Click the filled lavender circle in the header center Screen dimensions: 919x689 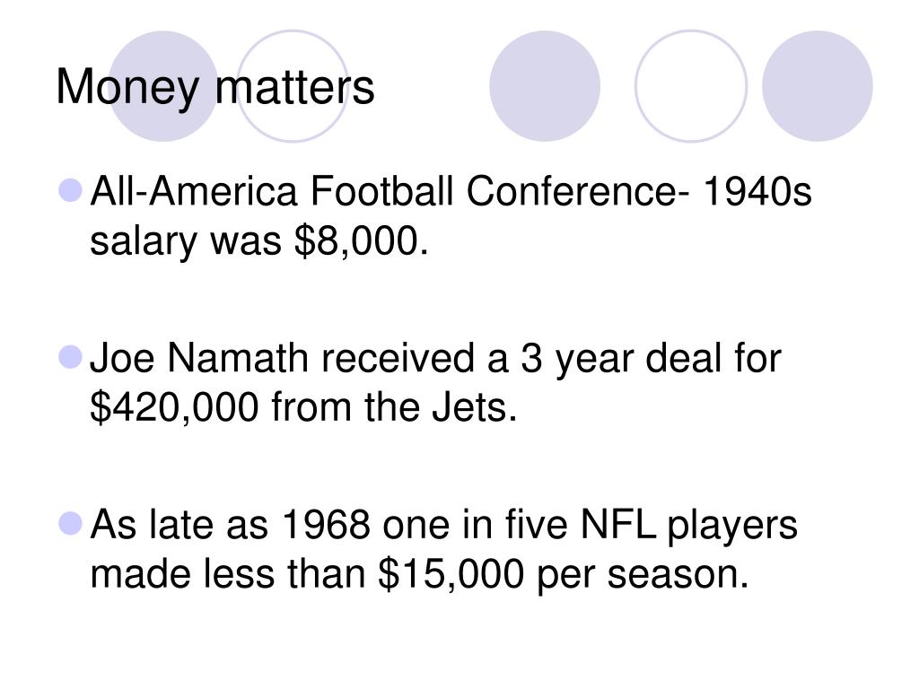point(545,86)
